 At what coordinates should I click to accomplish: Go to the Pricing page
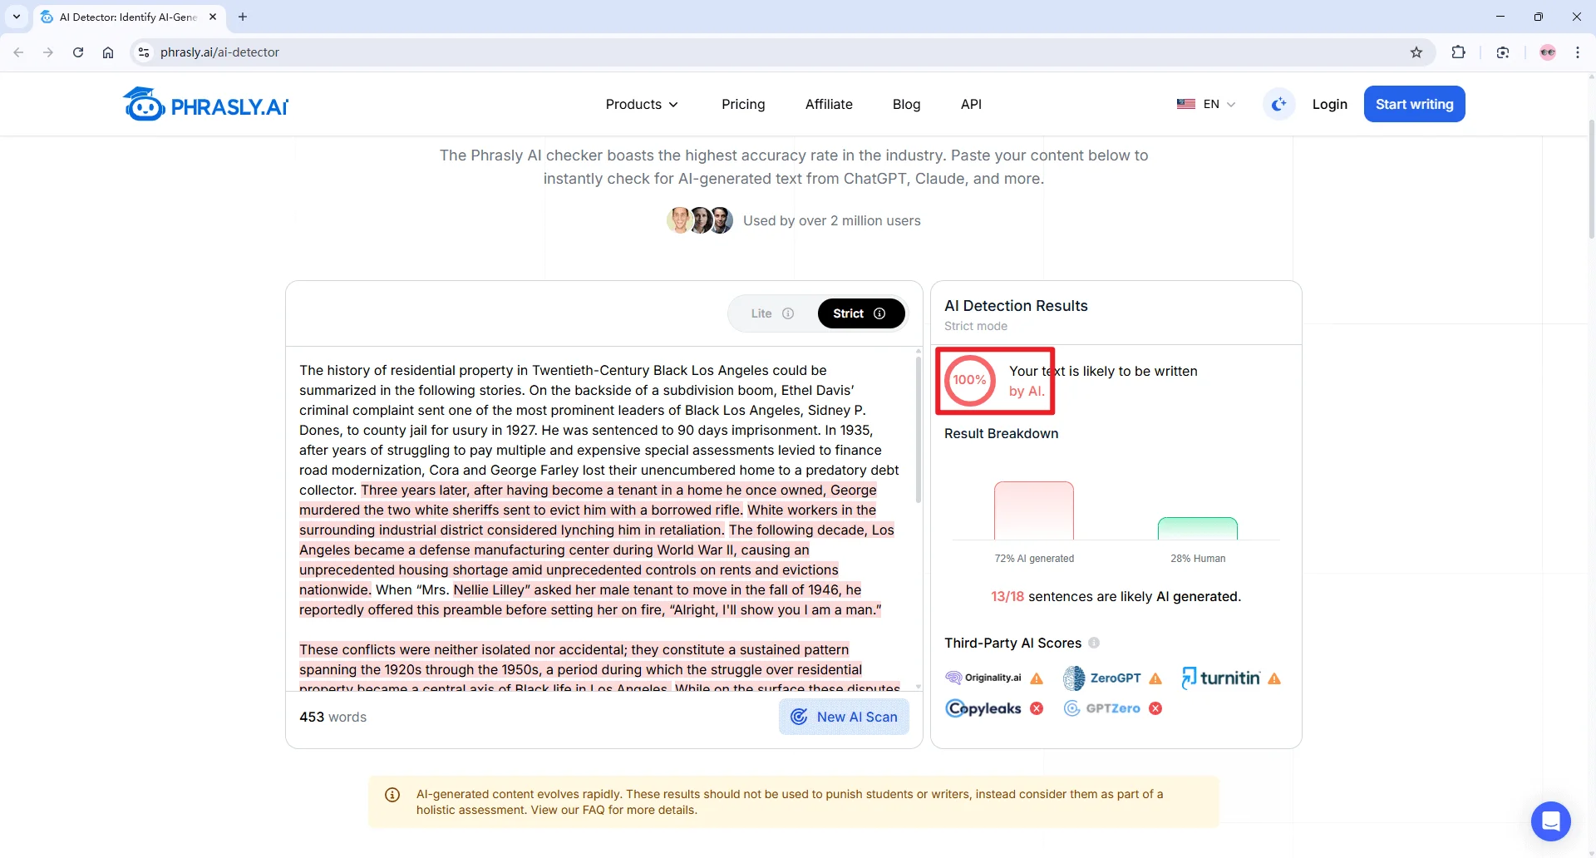(x=743, y=104)
